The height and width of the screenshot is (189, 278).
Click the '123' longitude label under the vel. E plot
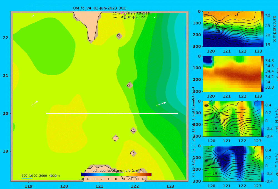(257, 186)
